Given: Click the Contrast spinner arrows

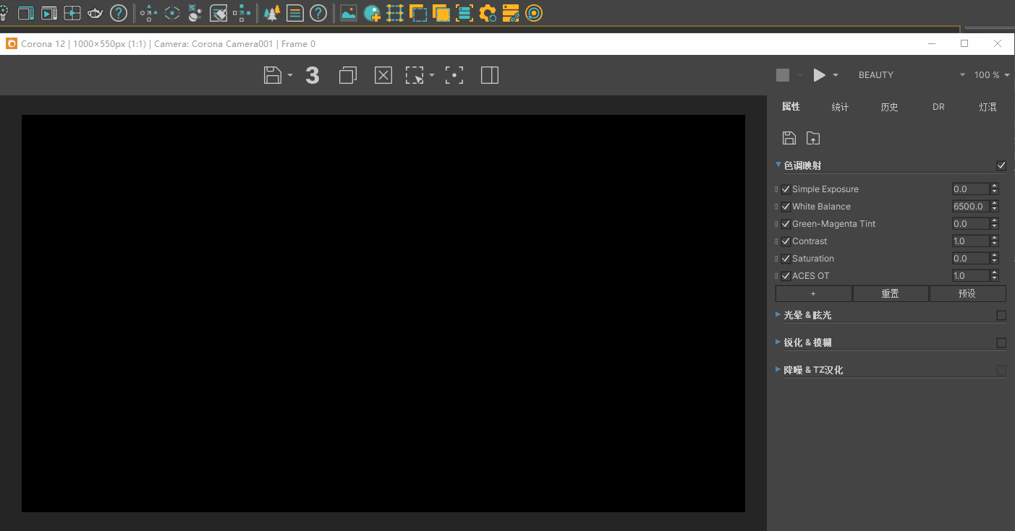Looking at the screenshot, I should point(995,241).
